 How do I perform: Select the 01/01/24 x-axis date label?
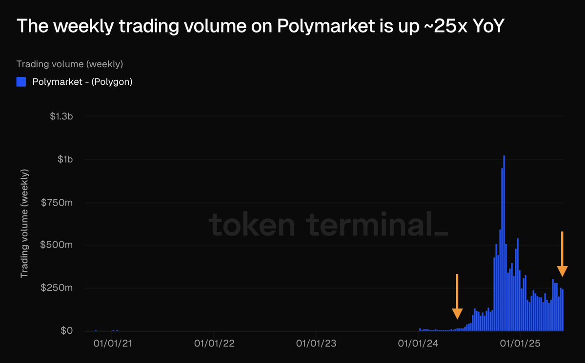[418, 344]
